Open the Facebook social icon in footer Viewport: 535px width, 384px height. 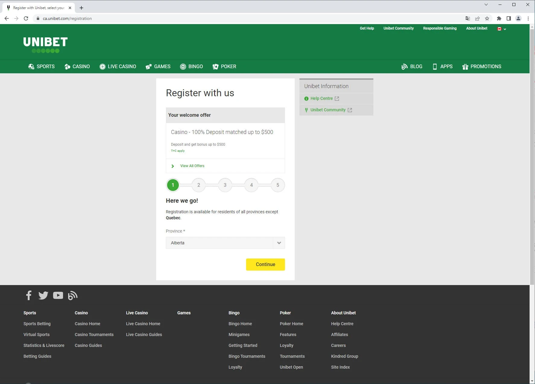[29, 295]
